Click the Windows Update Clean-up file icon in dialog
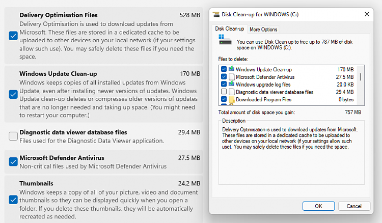This screenshot has width=382, height=223. (231, 69)
